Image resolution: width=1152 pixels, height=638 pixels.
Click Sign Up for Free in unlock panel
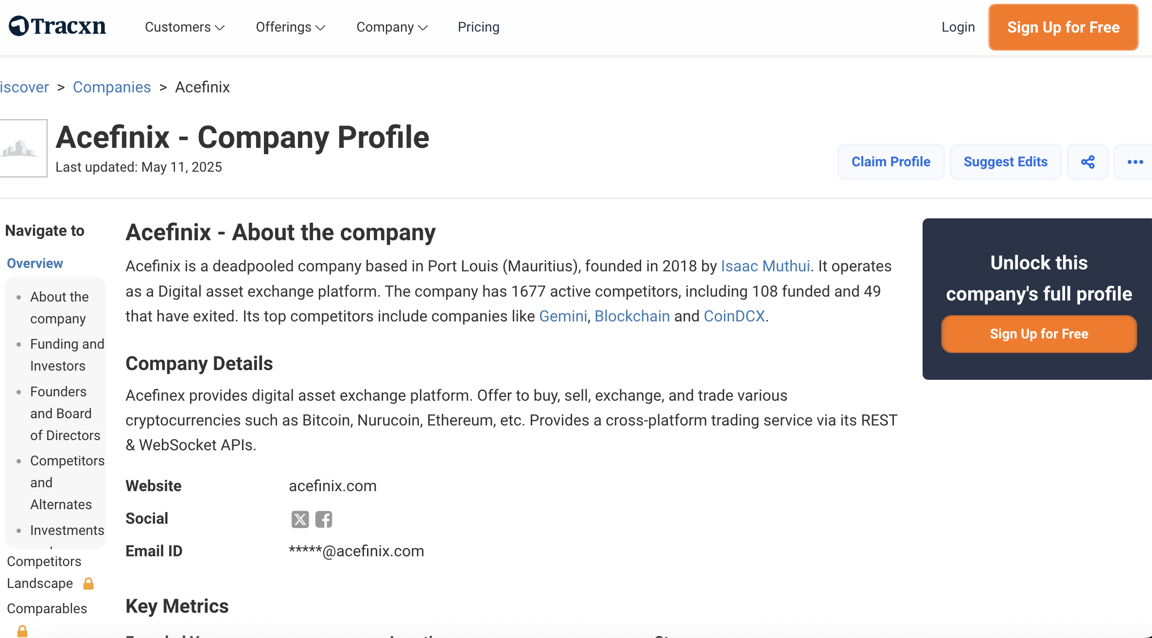[1039, 334]
